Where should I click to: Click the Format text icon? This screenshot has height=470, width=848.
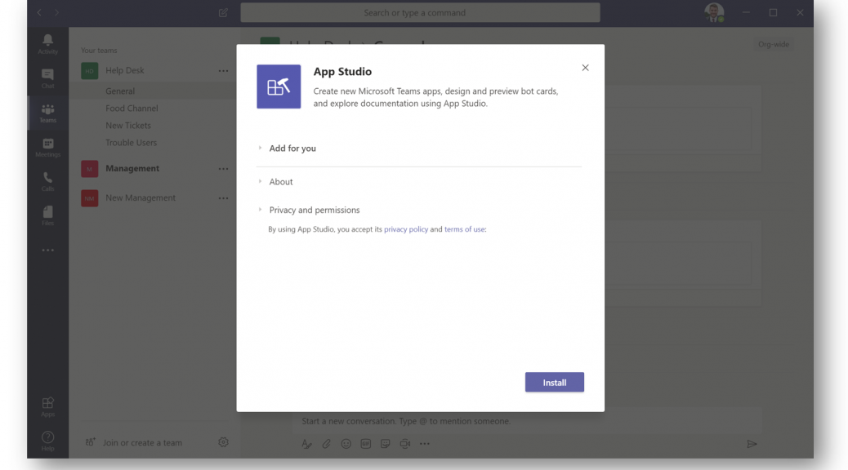point(306,444)
